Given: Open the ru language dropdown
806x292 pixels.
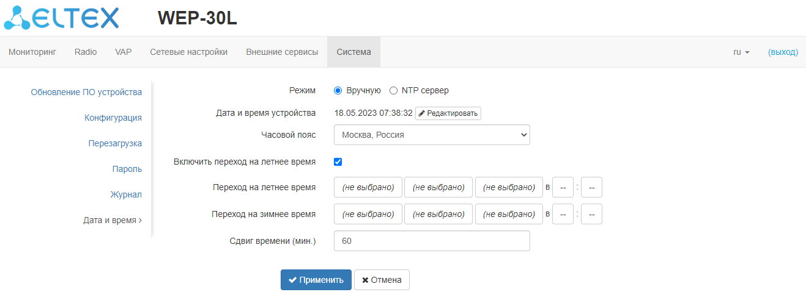Looking at the screenshot, I should click(x=741, y=52).
